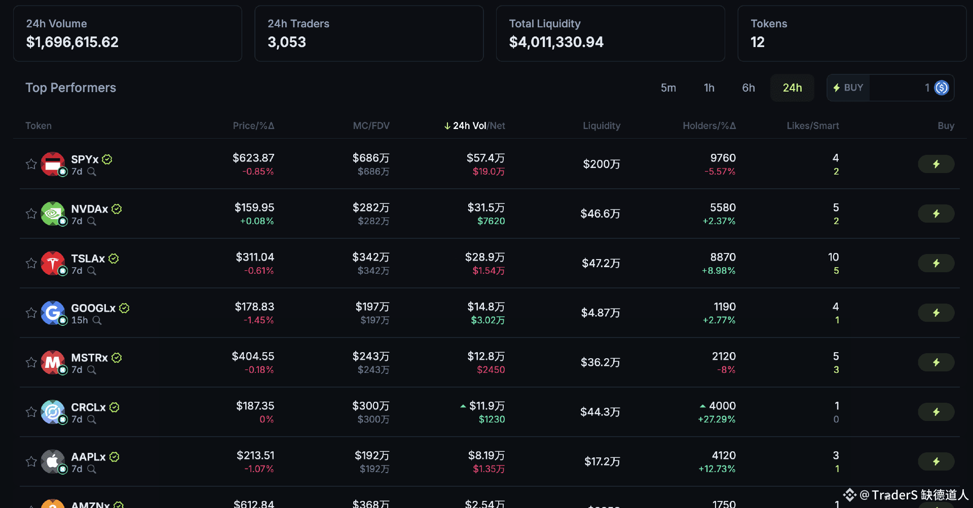973x508 pixels.
Task: Search GOOGLx using magnifier icon
Action: click(x=97, y=320)
